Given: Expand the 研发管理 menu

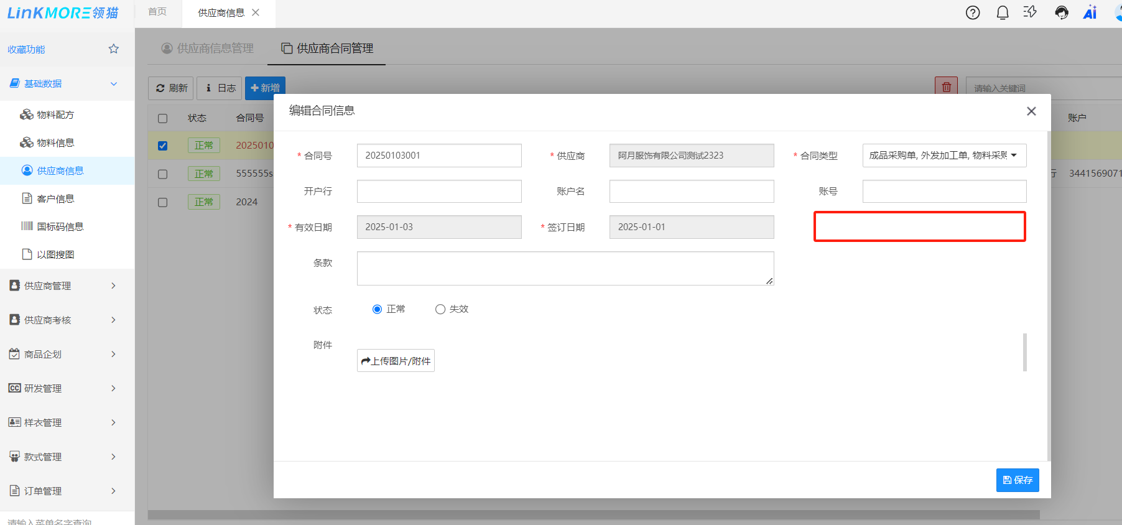Looking at the screenshot, I should click(x=113, y=388).
